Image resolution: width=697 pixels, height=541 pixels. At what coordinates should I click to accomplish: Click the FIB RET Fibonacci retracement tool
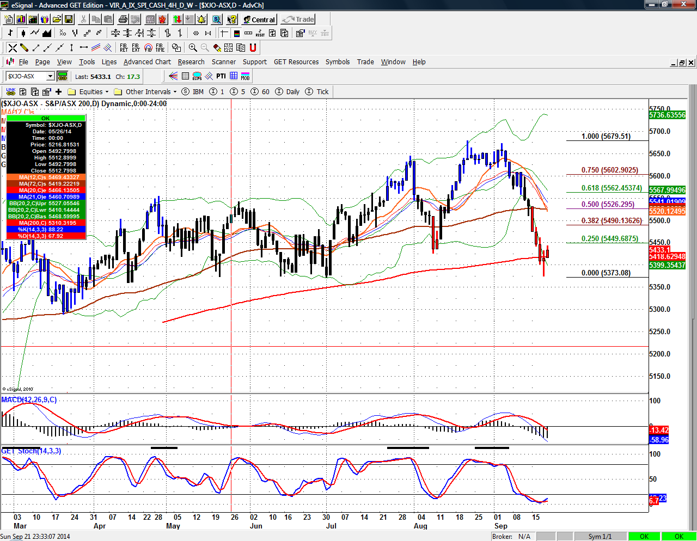point(124,48)
